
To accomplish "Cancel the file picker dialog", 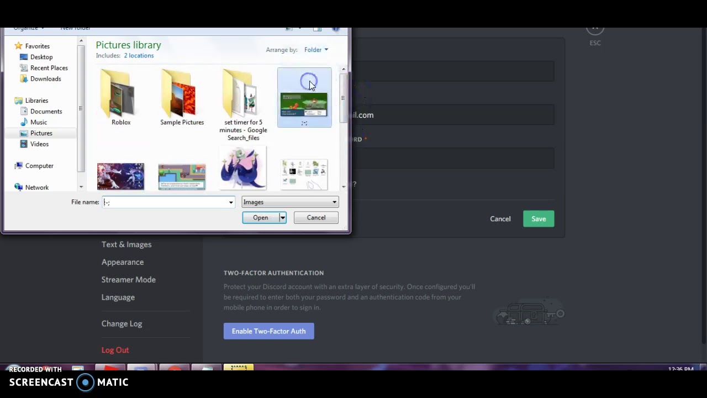I will pyautogui.click(x=316, y=218).
